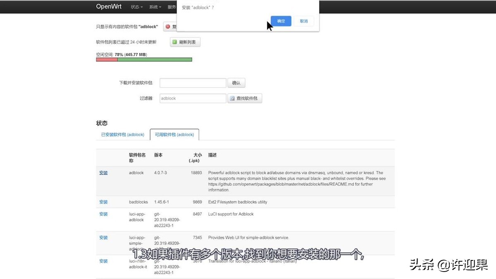Click the OpenWrt logo in the navbar
This screenshot has width=496, height=279.
click(x=109, y=6)
